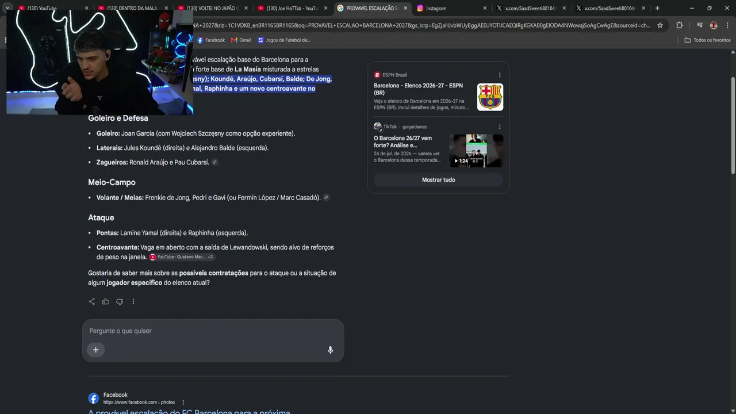Open the Chrome profile avatar
This screenshot has width=736, height=414.
pyautogui.click(x=714, y=25)
